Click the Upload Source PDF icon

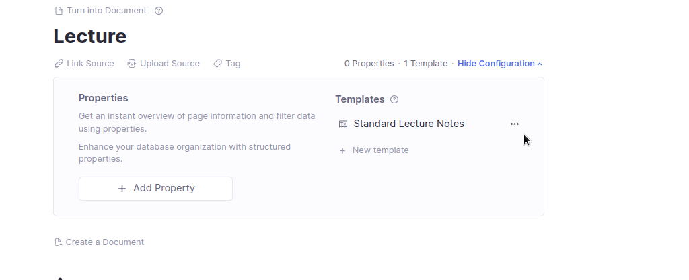pyautogui.click(x=132, y=64)
